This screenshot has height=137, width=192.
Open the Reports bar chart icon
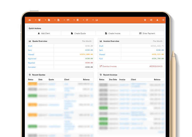97,20
